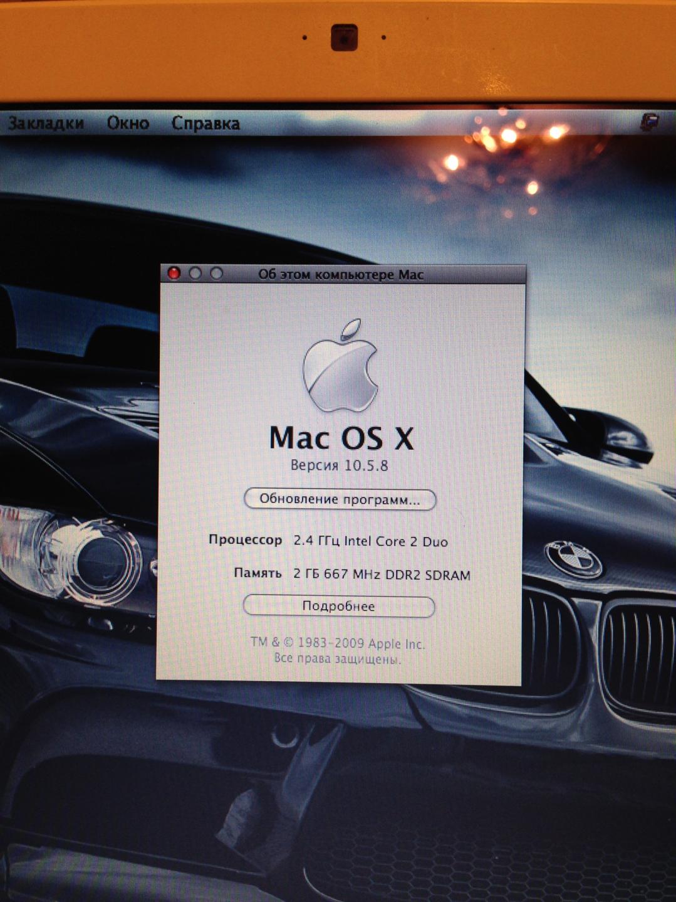
Task: Click the Обновление программ... button
Action: pyautogui.click(x=340, y=500)
